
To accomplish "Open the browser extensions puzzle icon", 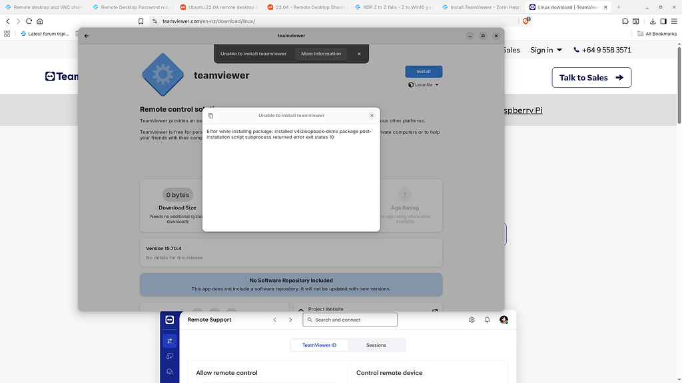I will 625,21.
